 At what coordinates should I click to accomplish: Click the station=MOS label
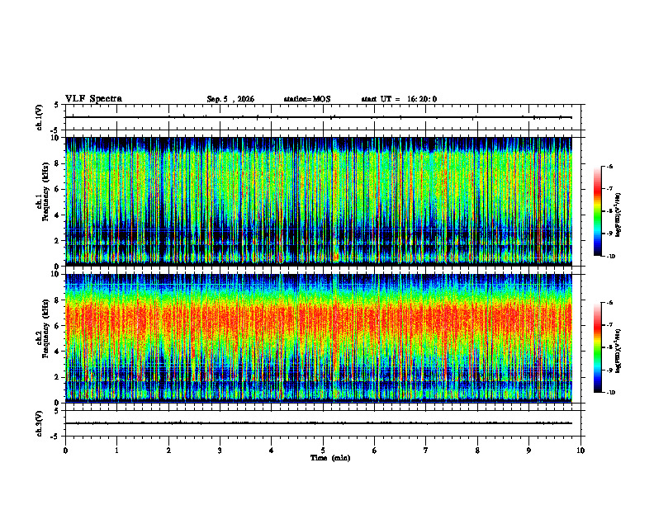click(307, 99)
